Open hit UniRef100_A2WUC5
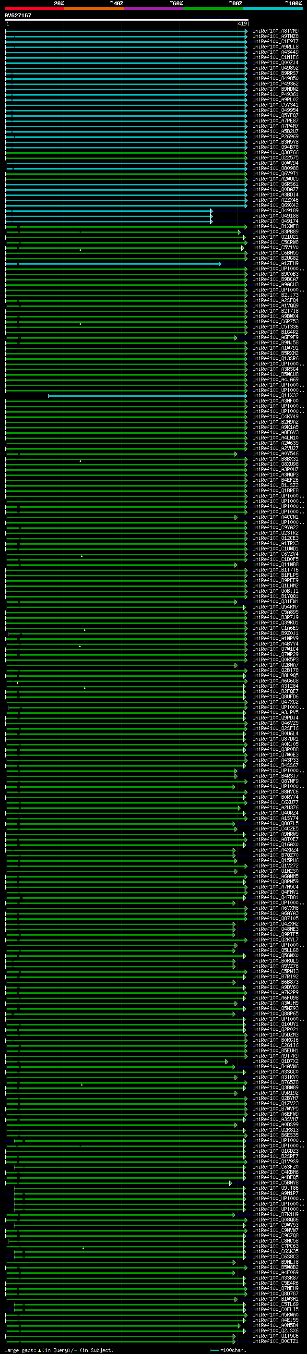This screenshot has width=307, height=1354. tap(275, 179)
